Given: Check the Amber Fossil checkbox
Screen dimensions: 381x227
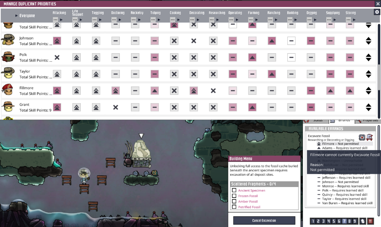Looking at the screenshot, I should click(x=234, y=201).
